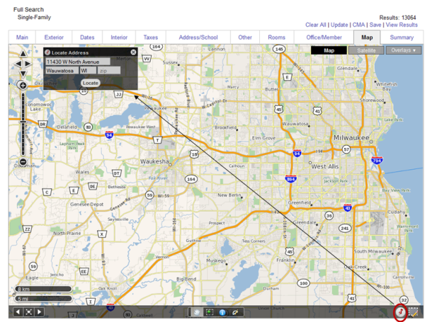425x322 pixels.
Task: Click the Brookfield label on map
Action: tap(225, 127)
